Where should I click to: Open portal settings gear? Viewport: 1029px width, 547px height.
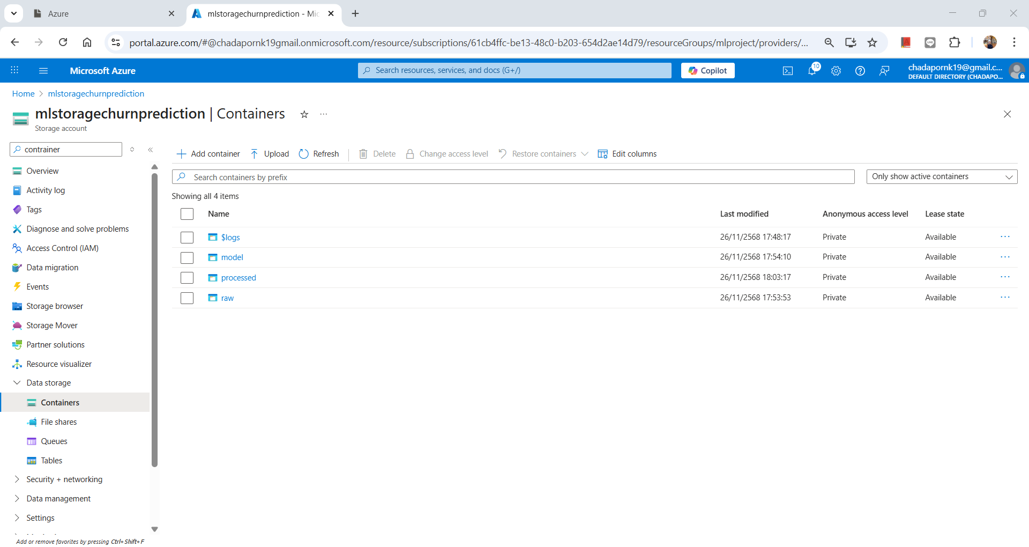tap(836, 71)
